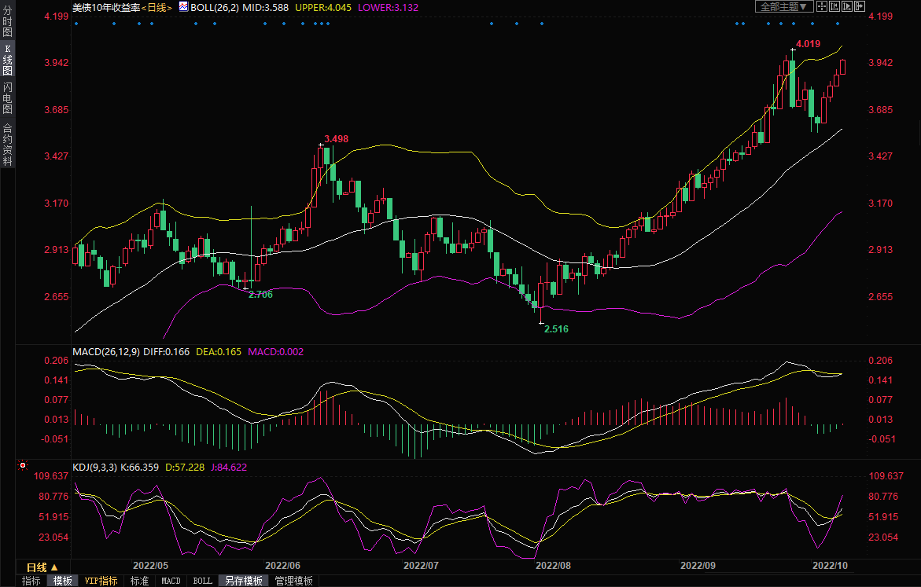
Task: Expand the 日线 period selector at bottom-left
Action: pos(42,567)
